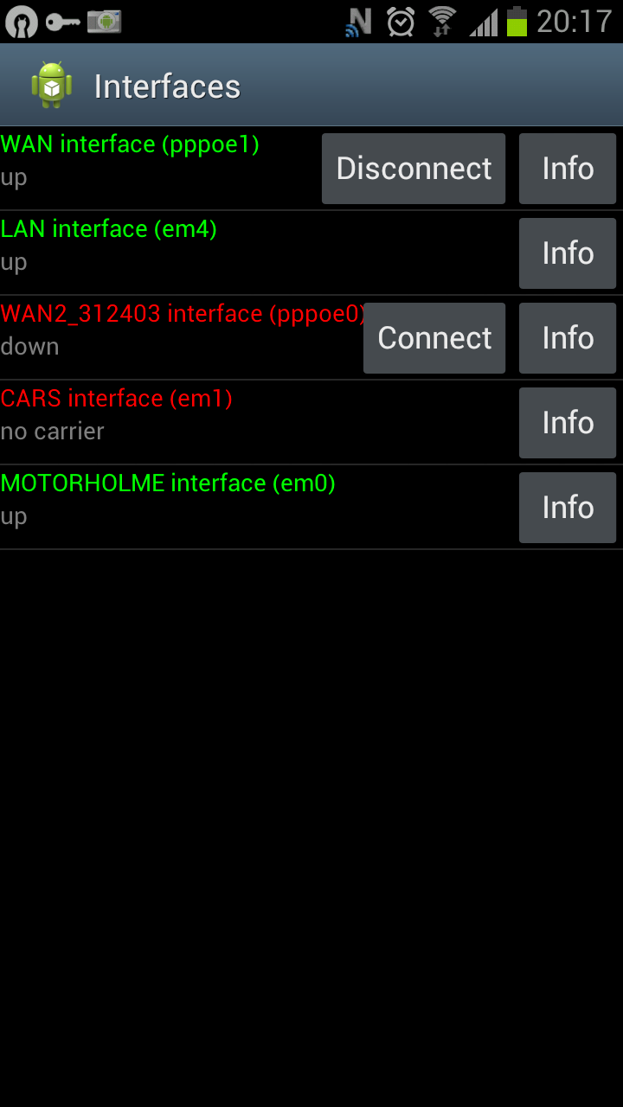This screenshot has height=1107, width=623.
Task: Open Info for WAN interface (pppoe1)
Action: (x=568, y=169)
